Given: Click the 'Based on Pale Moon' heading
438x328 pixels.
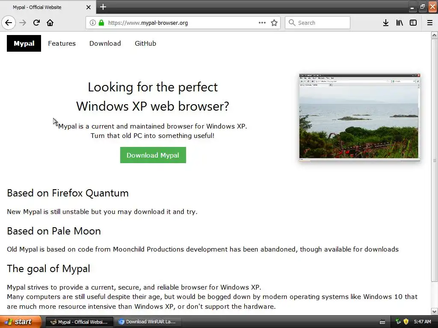Looking at the screenshot, I should point(54,231).
